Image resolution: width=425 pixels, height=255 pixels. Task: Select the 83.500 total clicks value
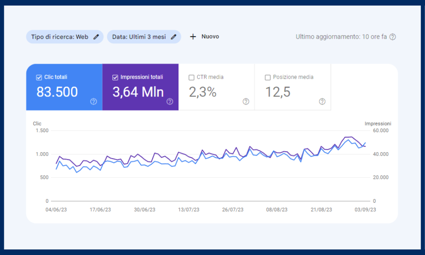pyautogui.click(x=57, y=92)
